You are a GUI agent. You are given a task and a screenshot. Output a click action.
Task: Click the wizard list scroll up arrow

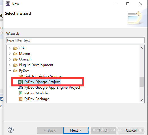141,48
